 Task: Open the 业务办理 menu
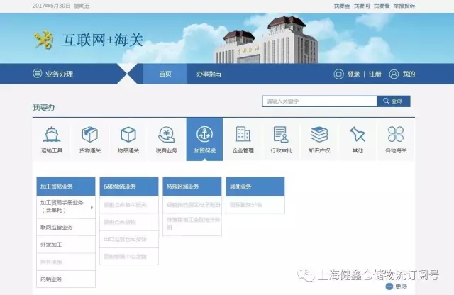(x=59, y=74)
